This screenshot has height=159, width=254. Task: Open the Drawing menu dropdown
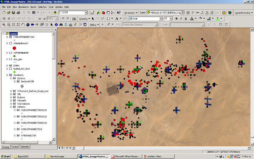pos(85,19)
